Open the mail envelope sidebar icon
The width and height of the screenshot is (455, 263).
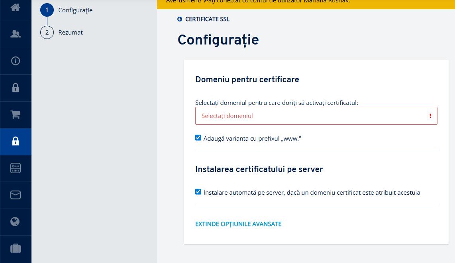click(x=16, y=195)
